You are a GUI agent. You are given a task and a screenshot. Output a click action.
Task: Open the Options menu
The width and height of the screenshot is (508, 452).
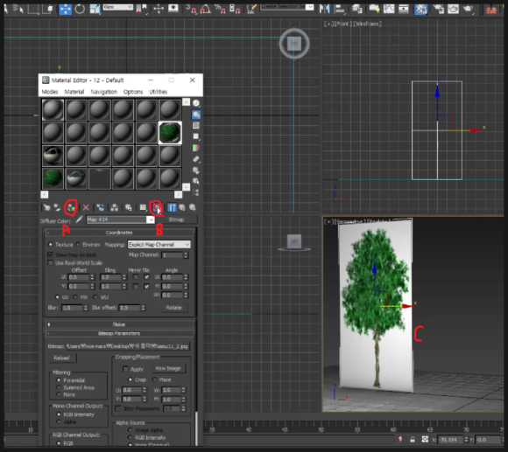(133, 92)
